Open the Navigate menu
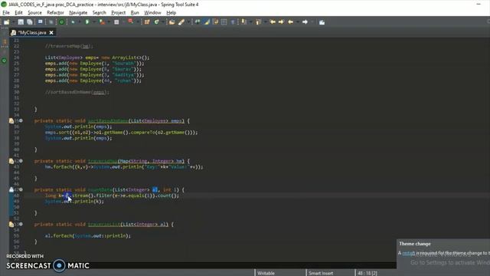The height and width of the screenshot is (276, 490). 78,13
